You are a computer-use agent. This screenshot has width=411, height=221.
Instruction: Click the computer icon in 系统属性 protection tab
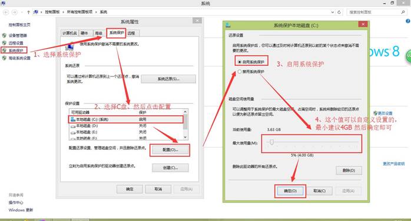69,46
